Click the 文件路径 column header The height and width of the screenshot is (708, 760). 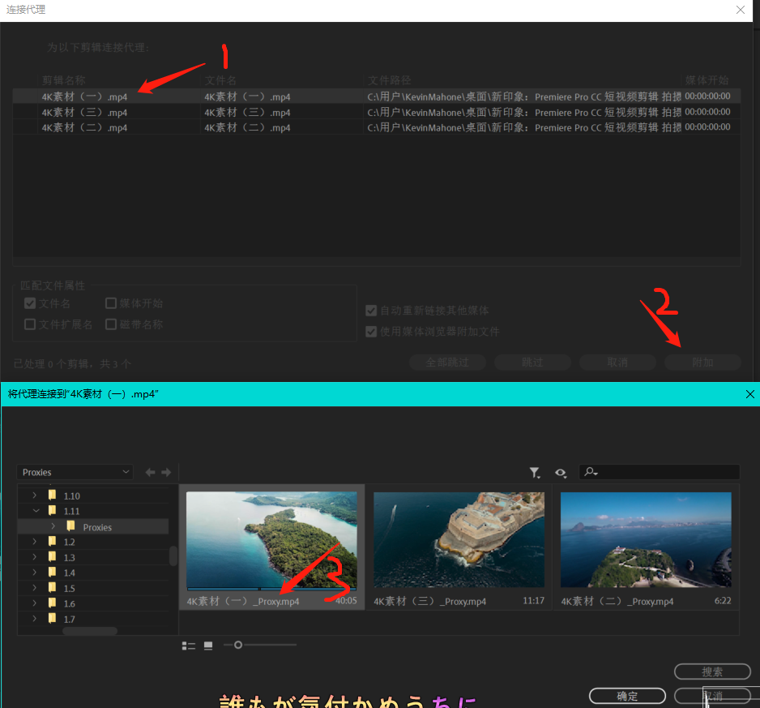[389, 80]
